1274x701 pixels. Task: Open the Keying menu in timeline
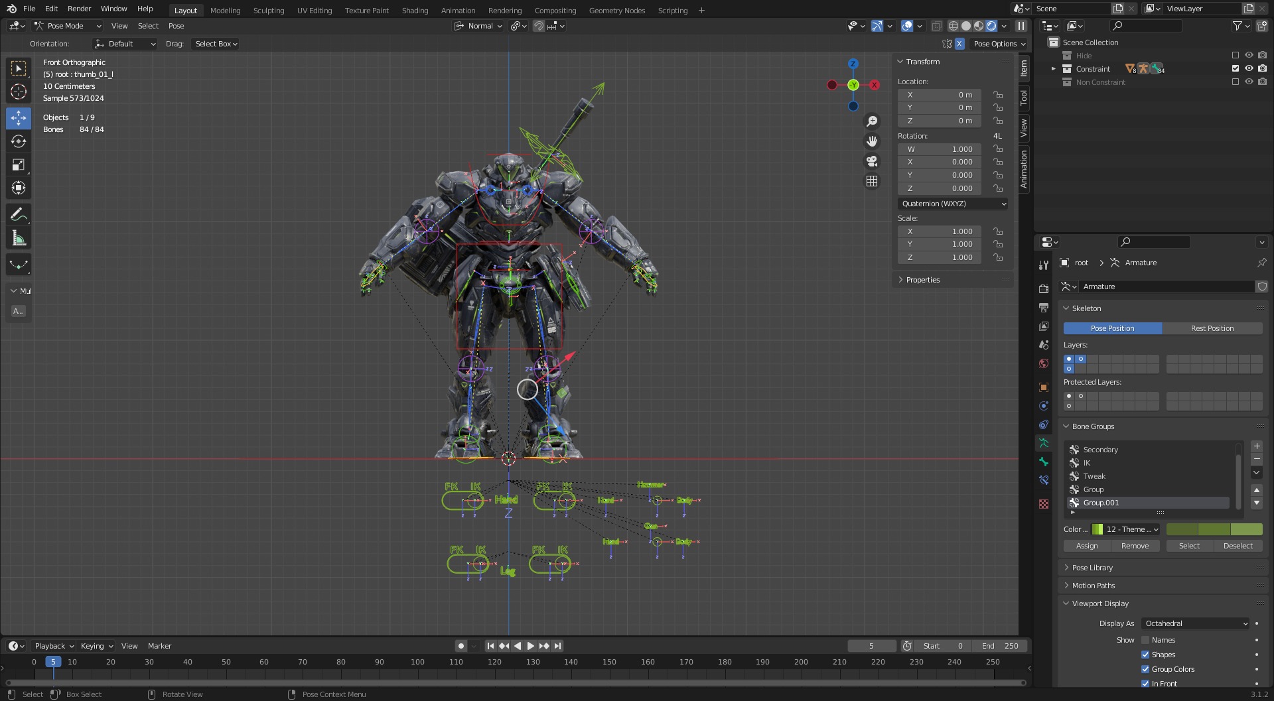coord(96,646)
